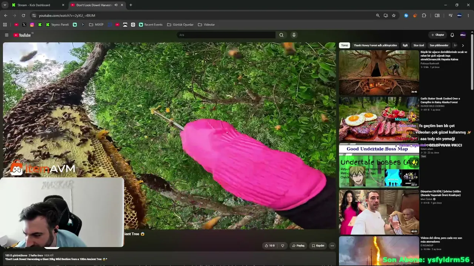Open the Chrome profile avatar

(460, 16)
